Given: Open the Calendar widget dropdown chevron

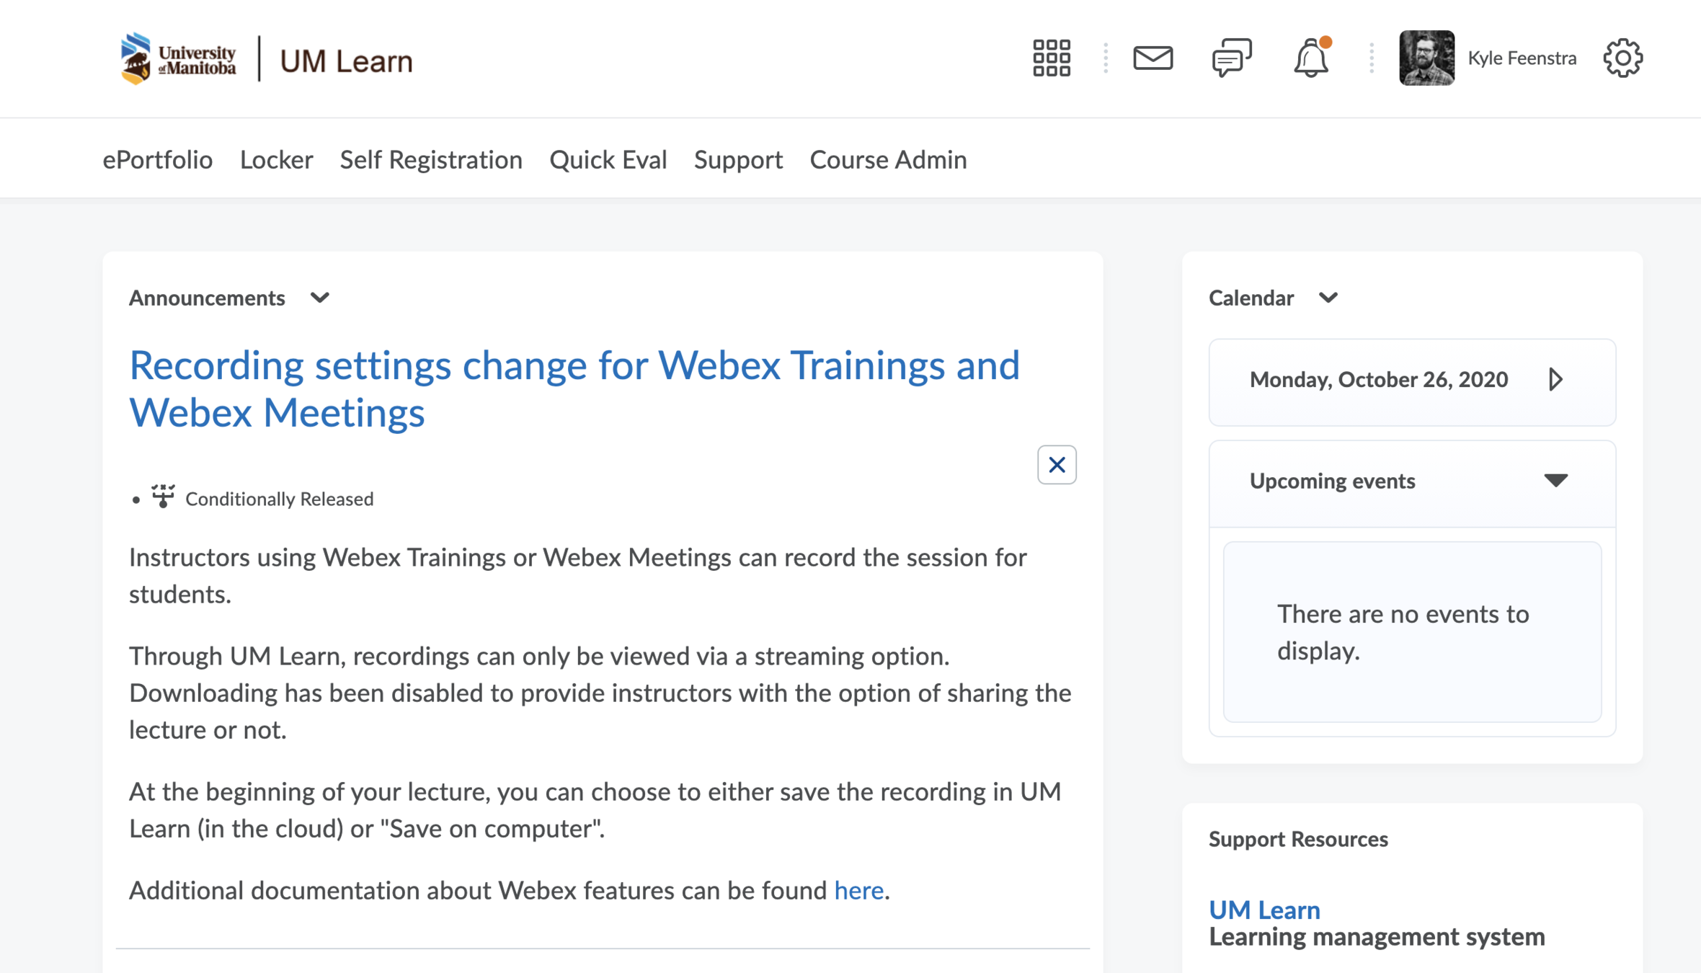Looking at the screenshot, I should (1328, 298).
